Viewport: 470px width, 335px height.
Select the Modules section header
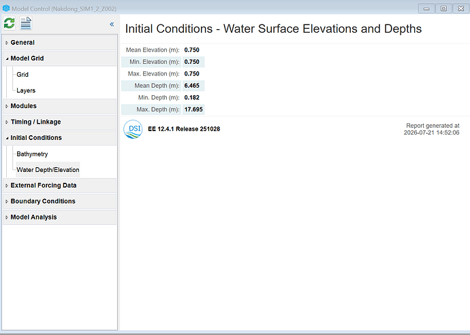60,106
